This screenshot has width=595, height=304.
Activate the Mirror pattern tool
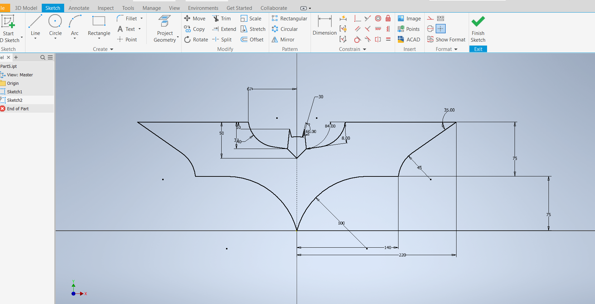pyautogui.click(x=283, y=40)
